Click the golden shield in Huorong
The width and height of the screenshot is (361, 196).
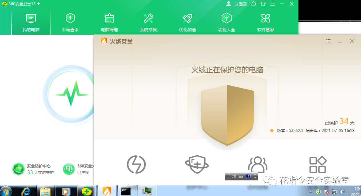click(x=227, y=115)
